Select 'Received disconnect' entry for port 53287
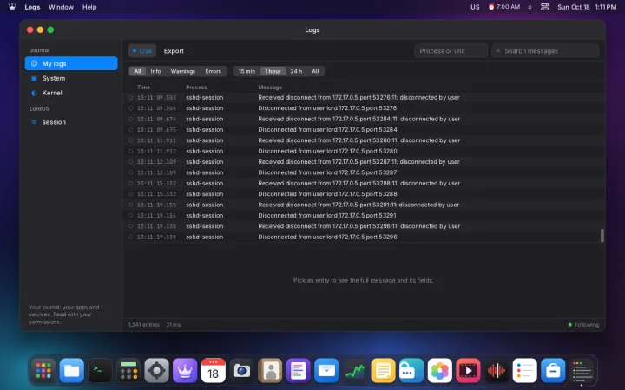Screen dimensions: 625x390 (x=364, y=162)
